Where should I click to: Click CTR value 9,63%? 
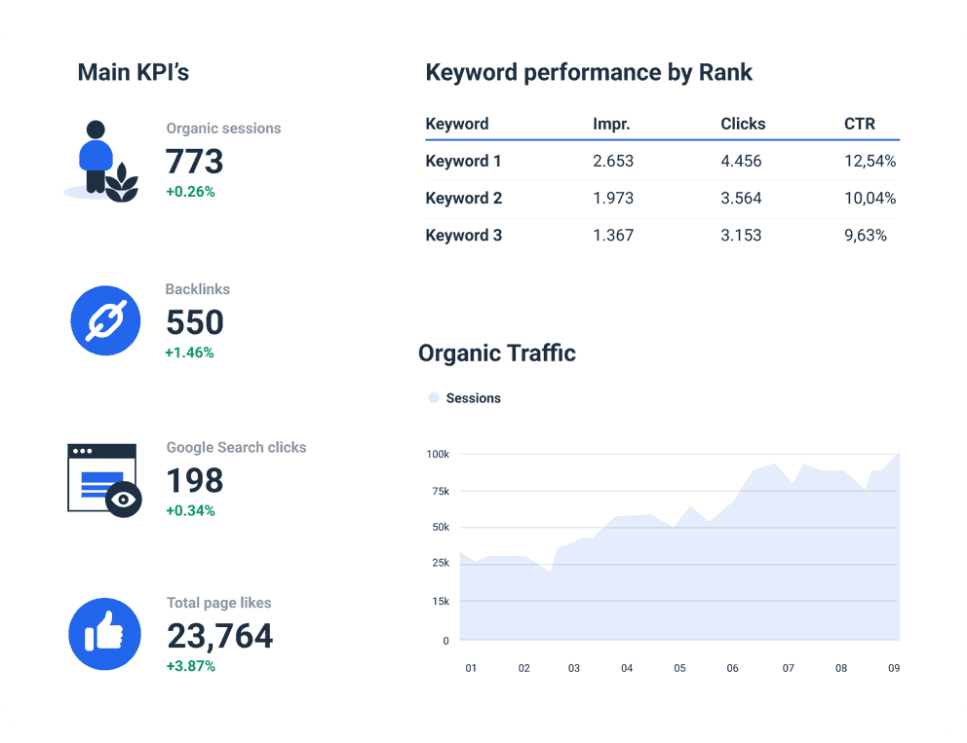[x=866, y=235]
